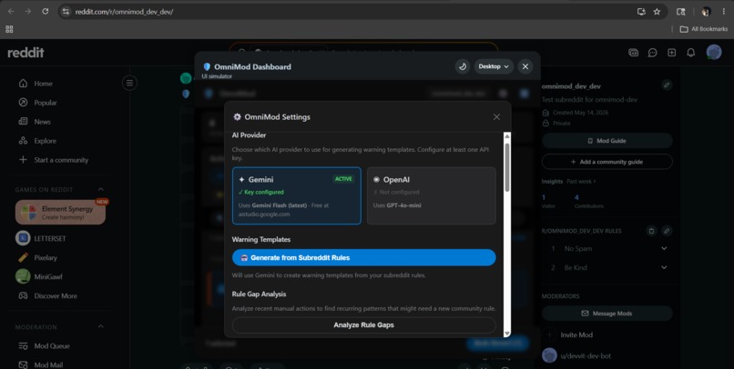The width and height of the screenshot is (734, 369).
Task: Open the Insights Past week link
Action: coord(581,181)
